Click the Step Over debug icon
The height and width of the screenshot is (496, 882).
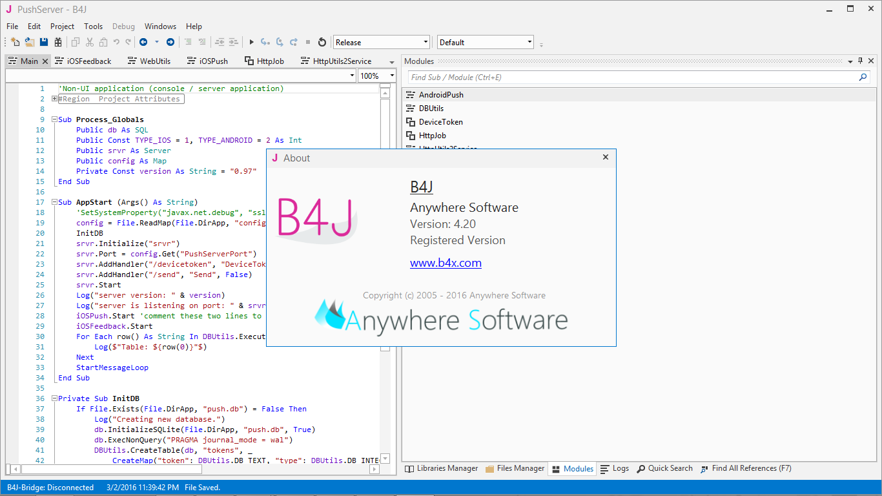280,42
